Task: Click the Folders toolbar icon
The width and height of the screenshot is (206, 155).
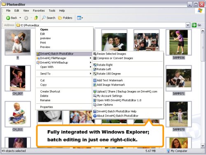Action: pyautogui.click(x=60, y=18)
